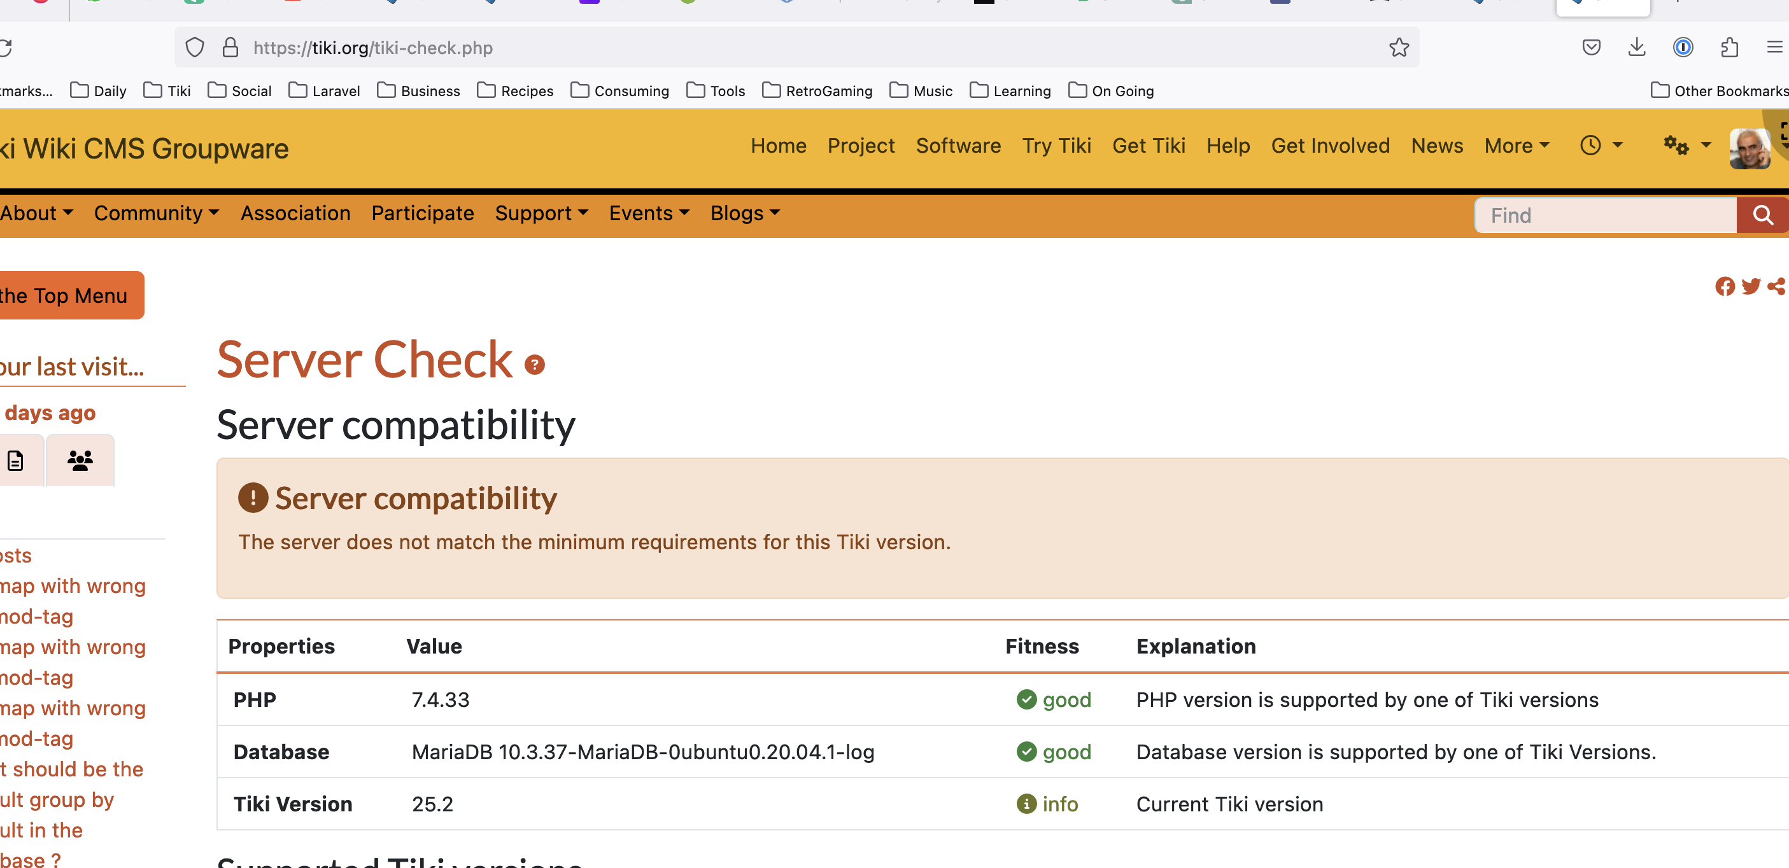Viewport: 1789px width, 868px height.
Task: Open the Get Tiki menu item
Action: pyautogui.click(x=1149, y=146)
